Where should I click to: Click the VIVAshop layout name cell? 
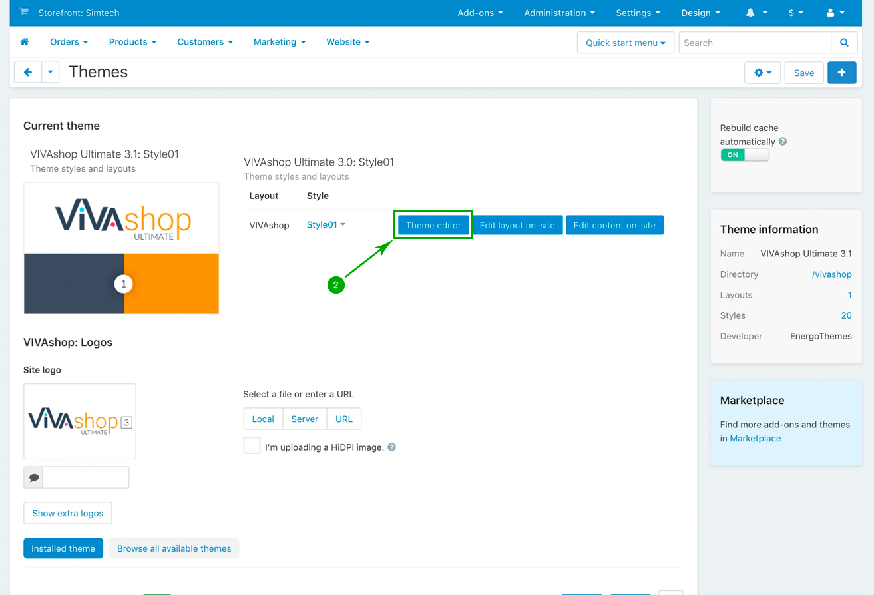(269, 225)
